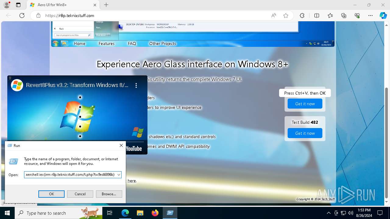
Task: Open the Run app taskbar icon
Action: pos(170,213)
